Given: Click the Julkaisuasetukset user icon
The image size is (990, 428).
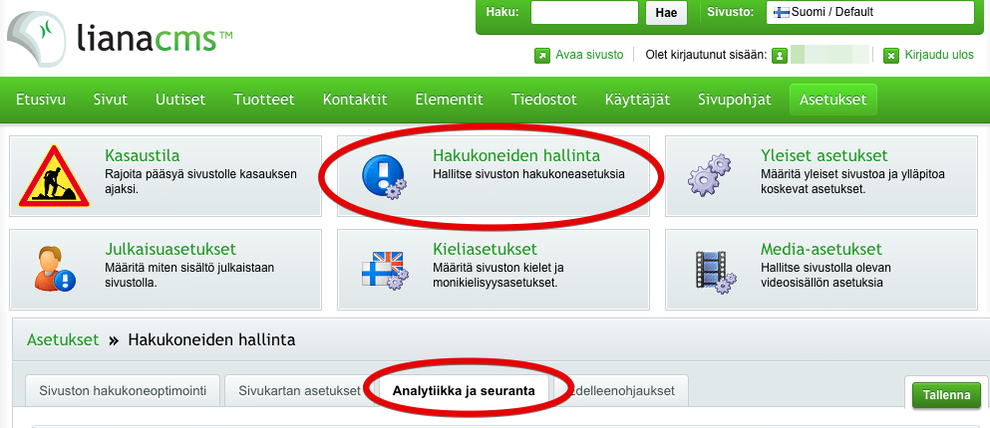Looking at the screenshot, I should [x=54, y=269].
